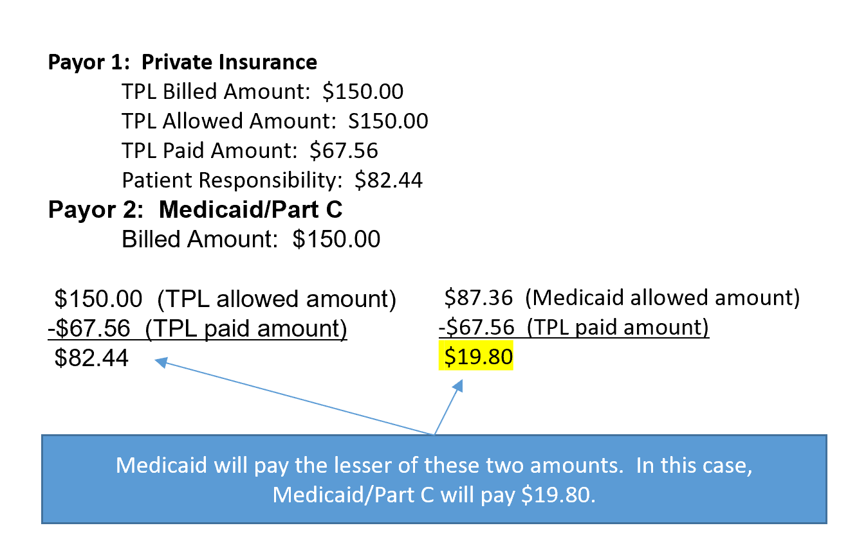This screenshot has width=857, height=546.
Task: Click the short arrow line leading to $19.80
Action: [447, 409]
